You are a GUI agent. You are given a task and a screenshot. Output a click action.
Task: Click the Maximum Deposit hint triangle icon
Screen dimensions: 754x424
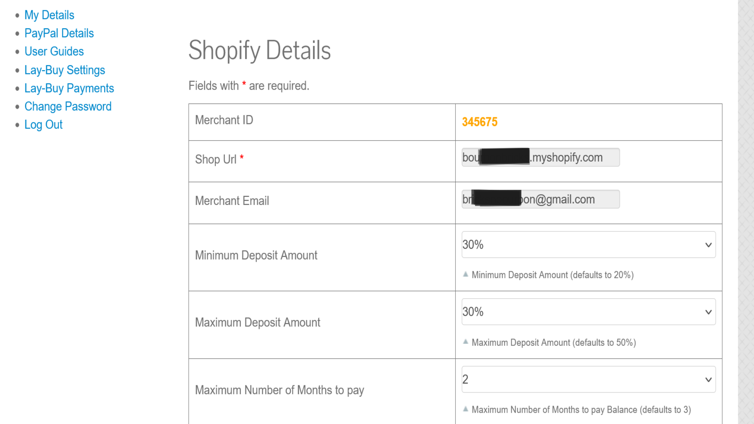466,342
